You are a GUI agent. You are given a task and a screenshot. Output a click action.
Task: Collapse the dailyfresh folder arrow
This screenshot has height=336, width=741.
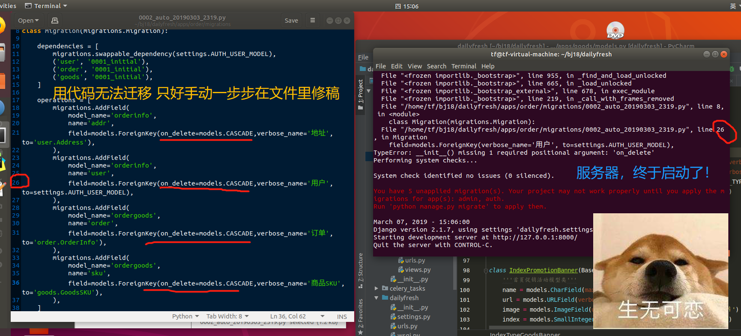click(376, 298)
